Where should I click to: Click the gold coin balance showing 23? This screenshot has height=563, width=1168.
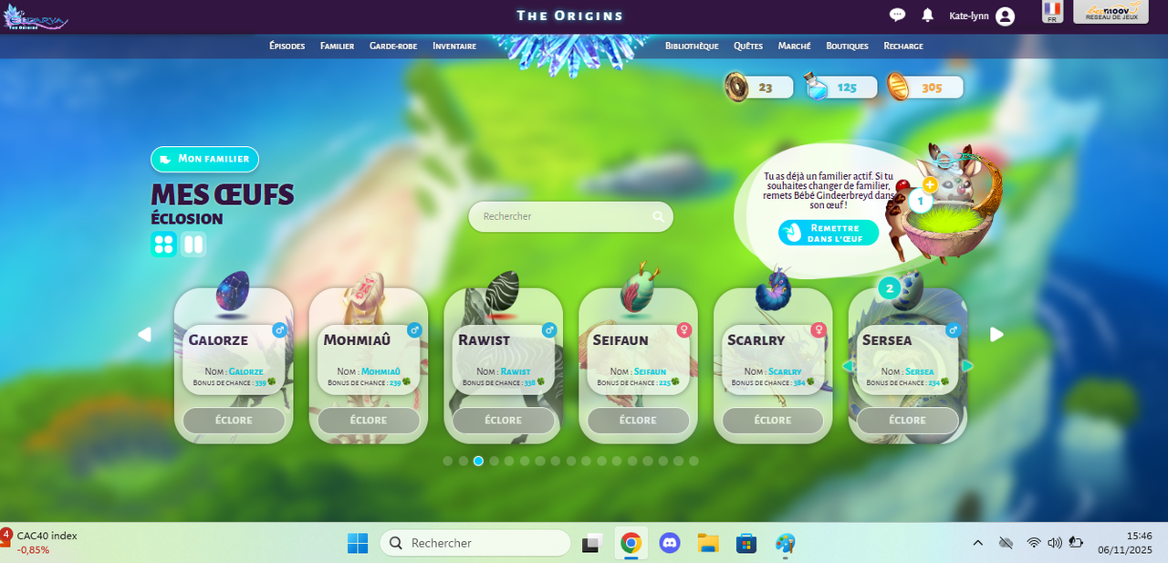tap(759, 87)
